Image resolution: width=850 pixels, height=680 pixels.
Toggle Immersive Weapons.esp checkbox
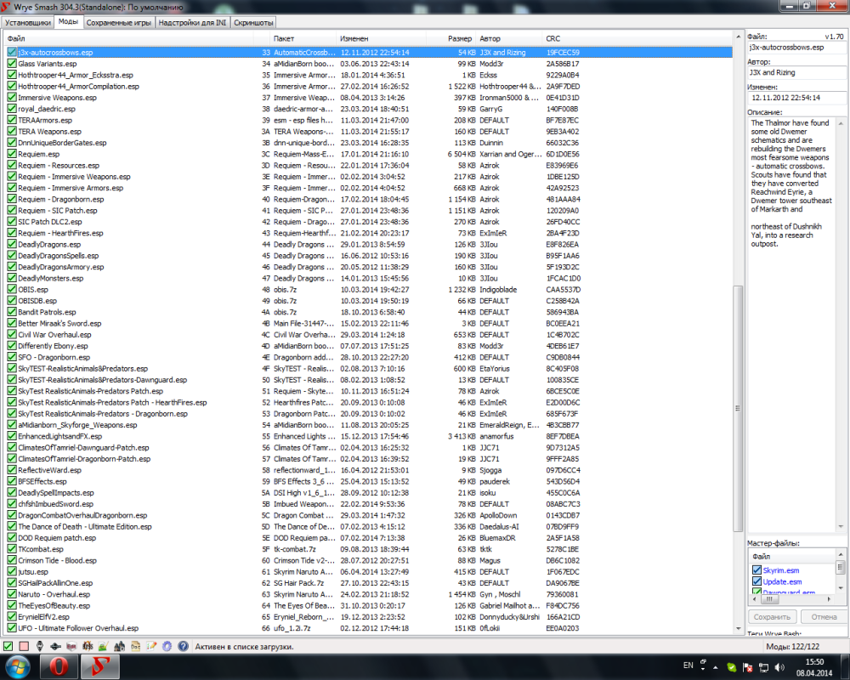tap(12, 98)
